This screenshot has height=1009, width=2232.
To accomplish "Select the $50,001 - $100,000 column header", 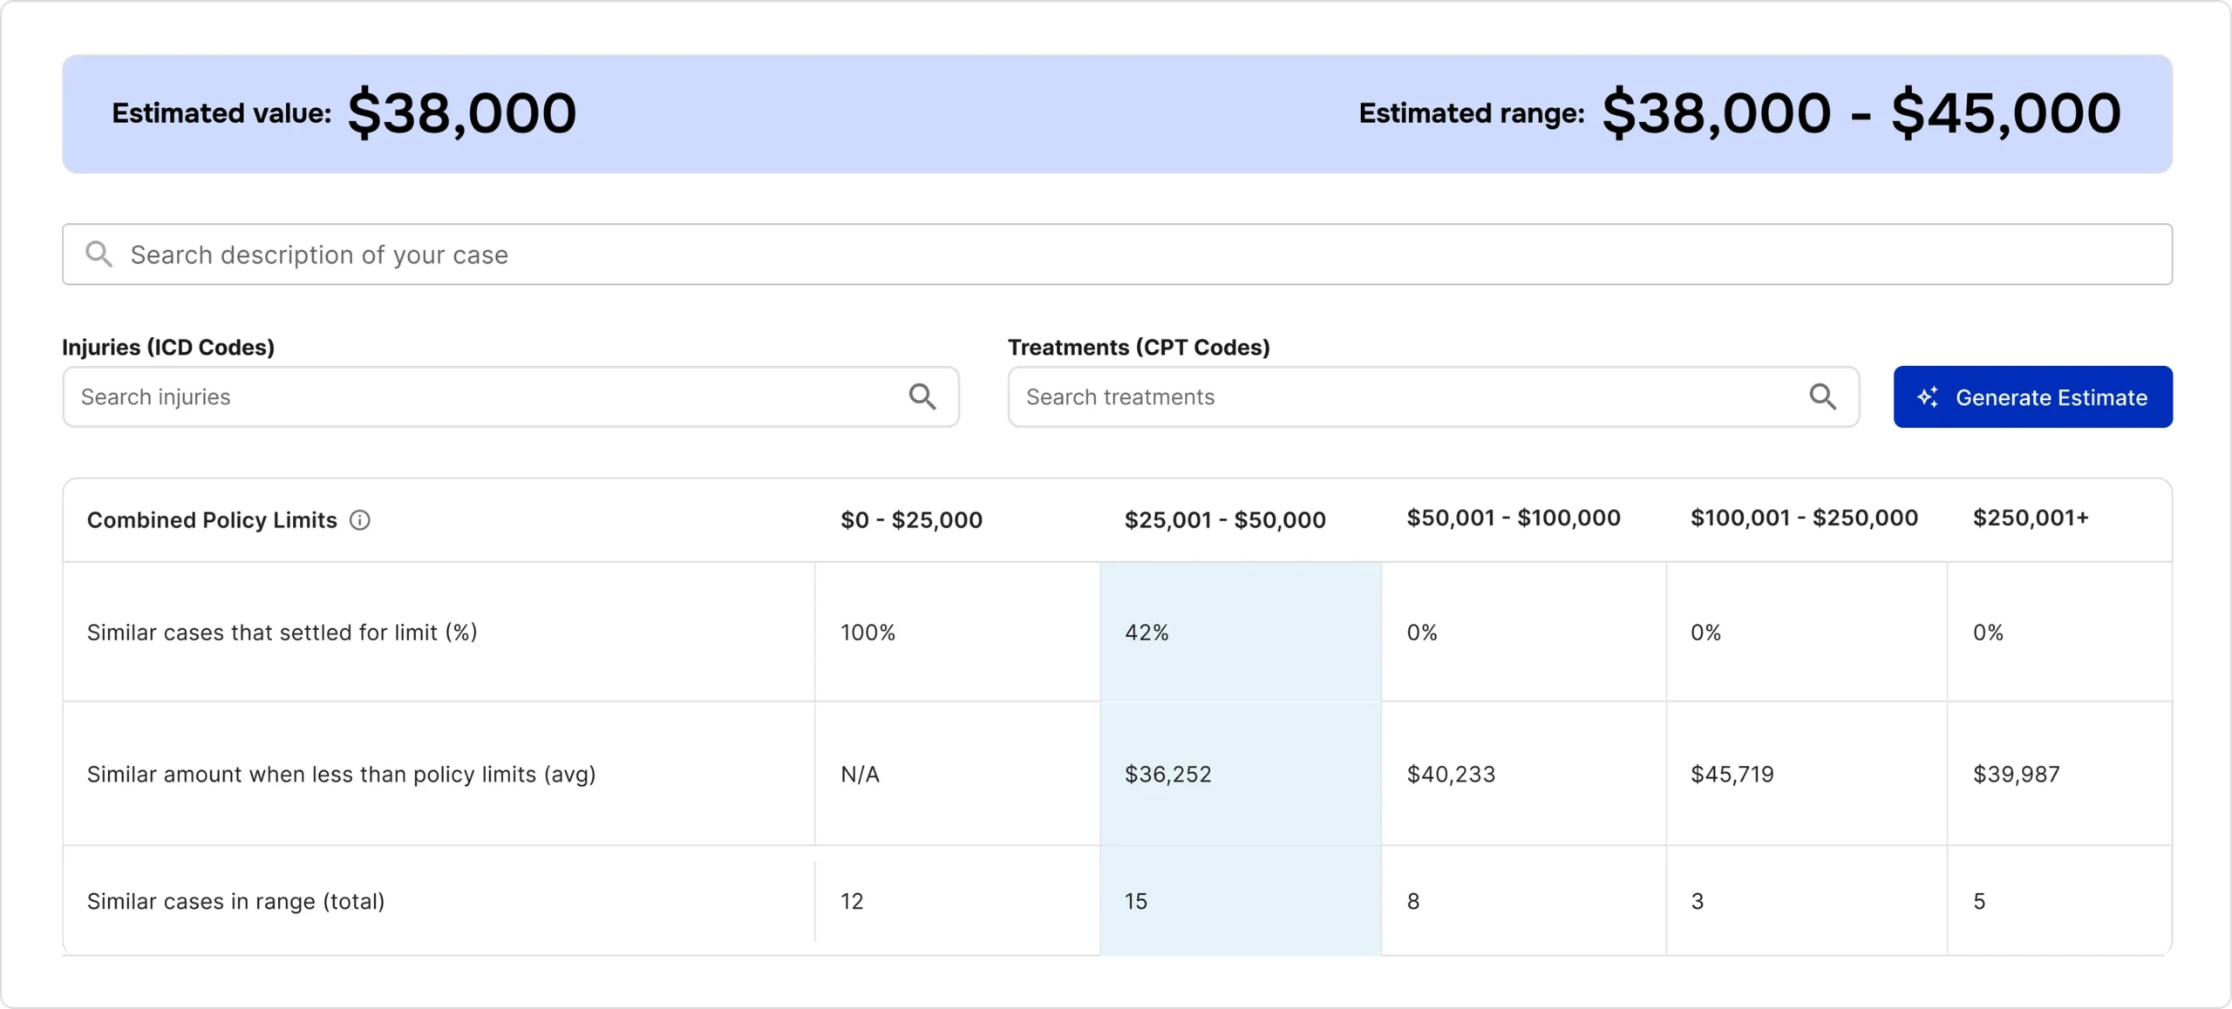I will (1513, 518).
